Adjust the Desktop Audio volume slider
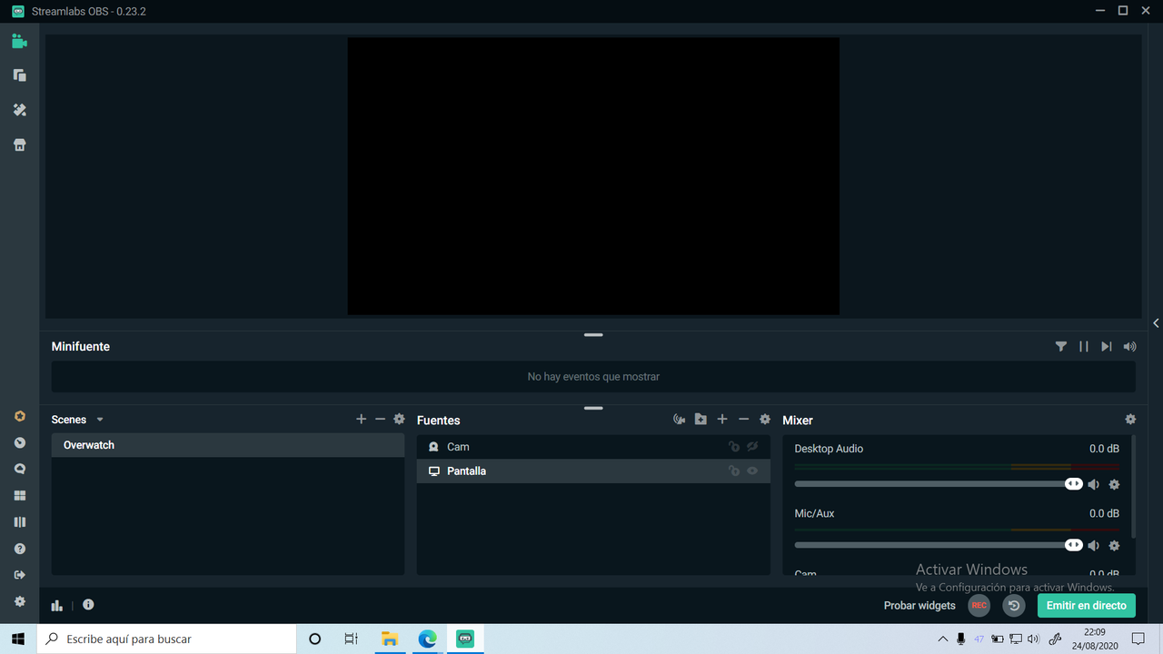The width and height of the screenshot is (1163, 654). click(938, 484)
